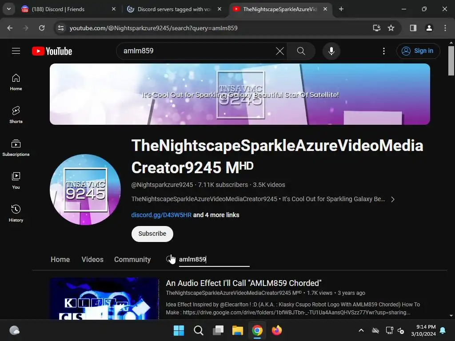Viewport: 455px width, 341px height.
Task: Clear the search query with the X
Action: tap(280, 51)
